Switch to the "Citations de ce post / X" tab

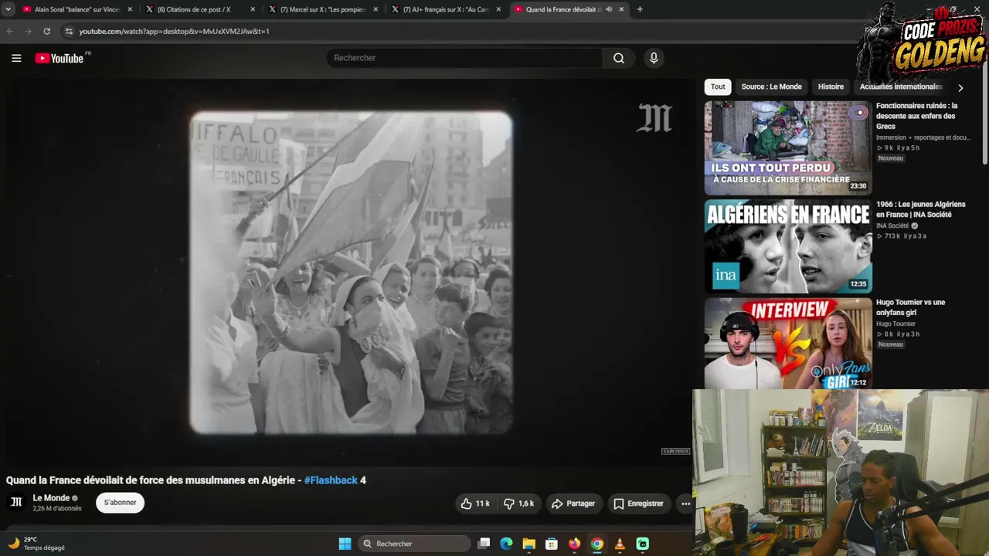(x=199, y=9)
